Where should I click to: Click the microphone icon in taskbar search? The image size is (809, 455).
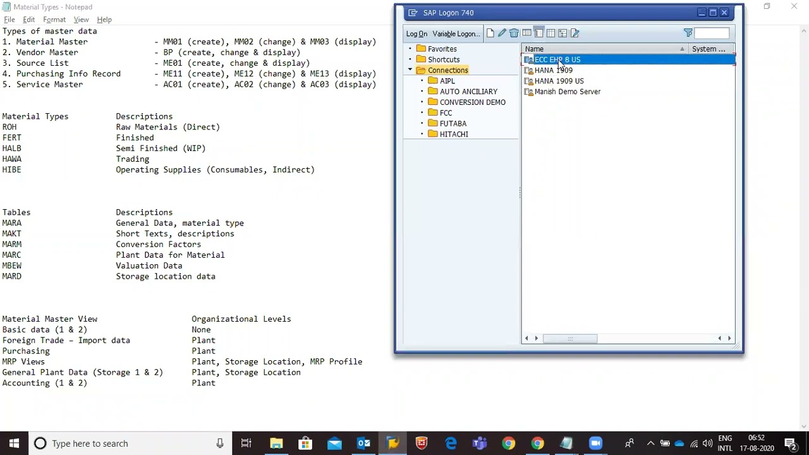[x=219, y=444]
